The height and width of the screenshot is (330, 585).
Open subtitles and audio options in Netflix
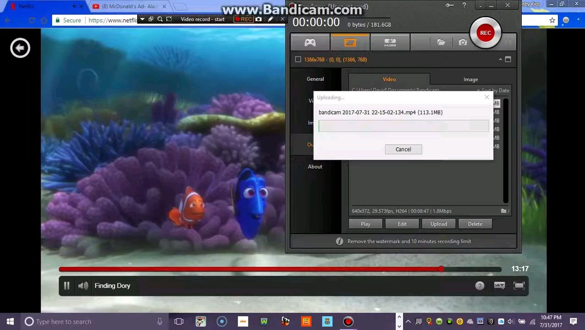pos(499,286)
